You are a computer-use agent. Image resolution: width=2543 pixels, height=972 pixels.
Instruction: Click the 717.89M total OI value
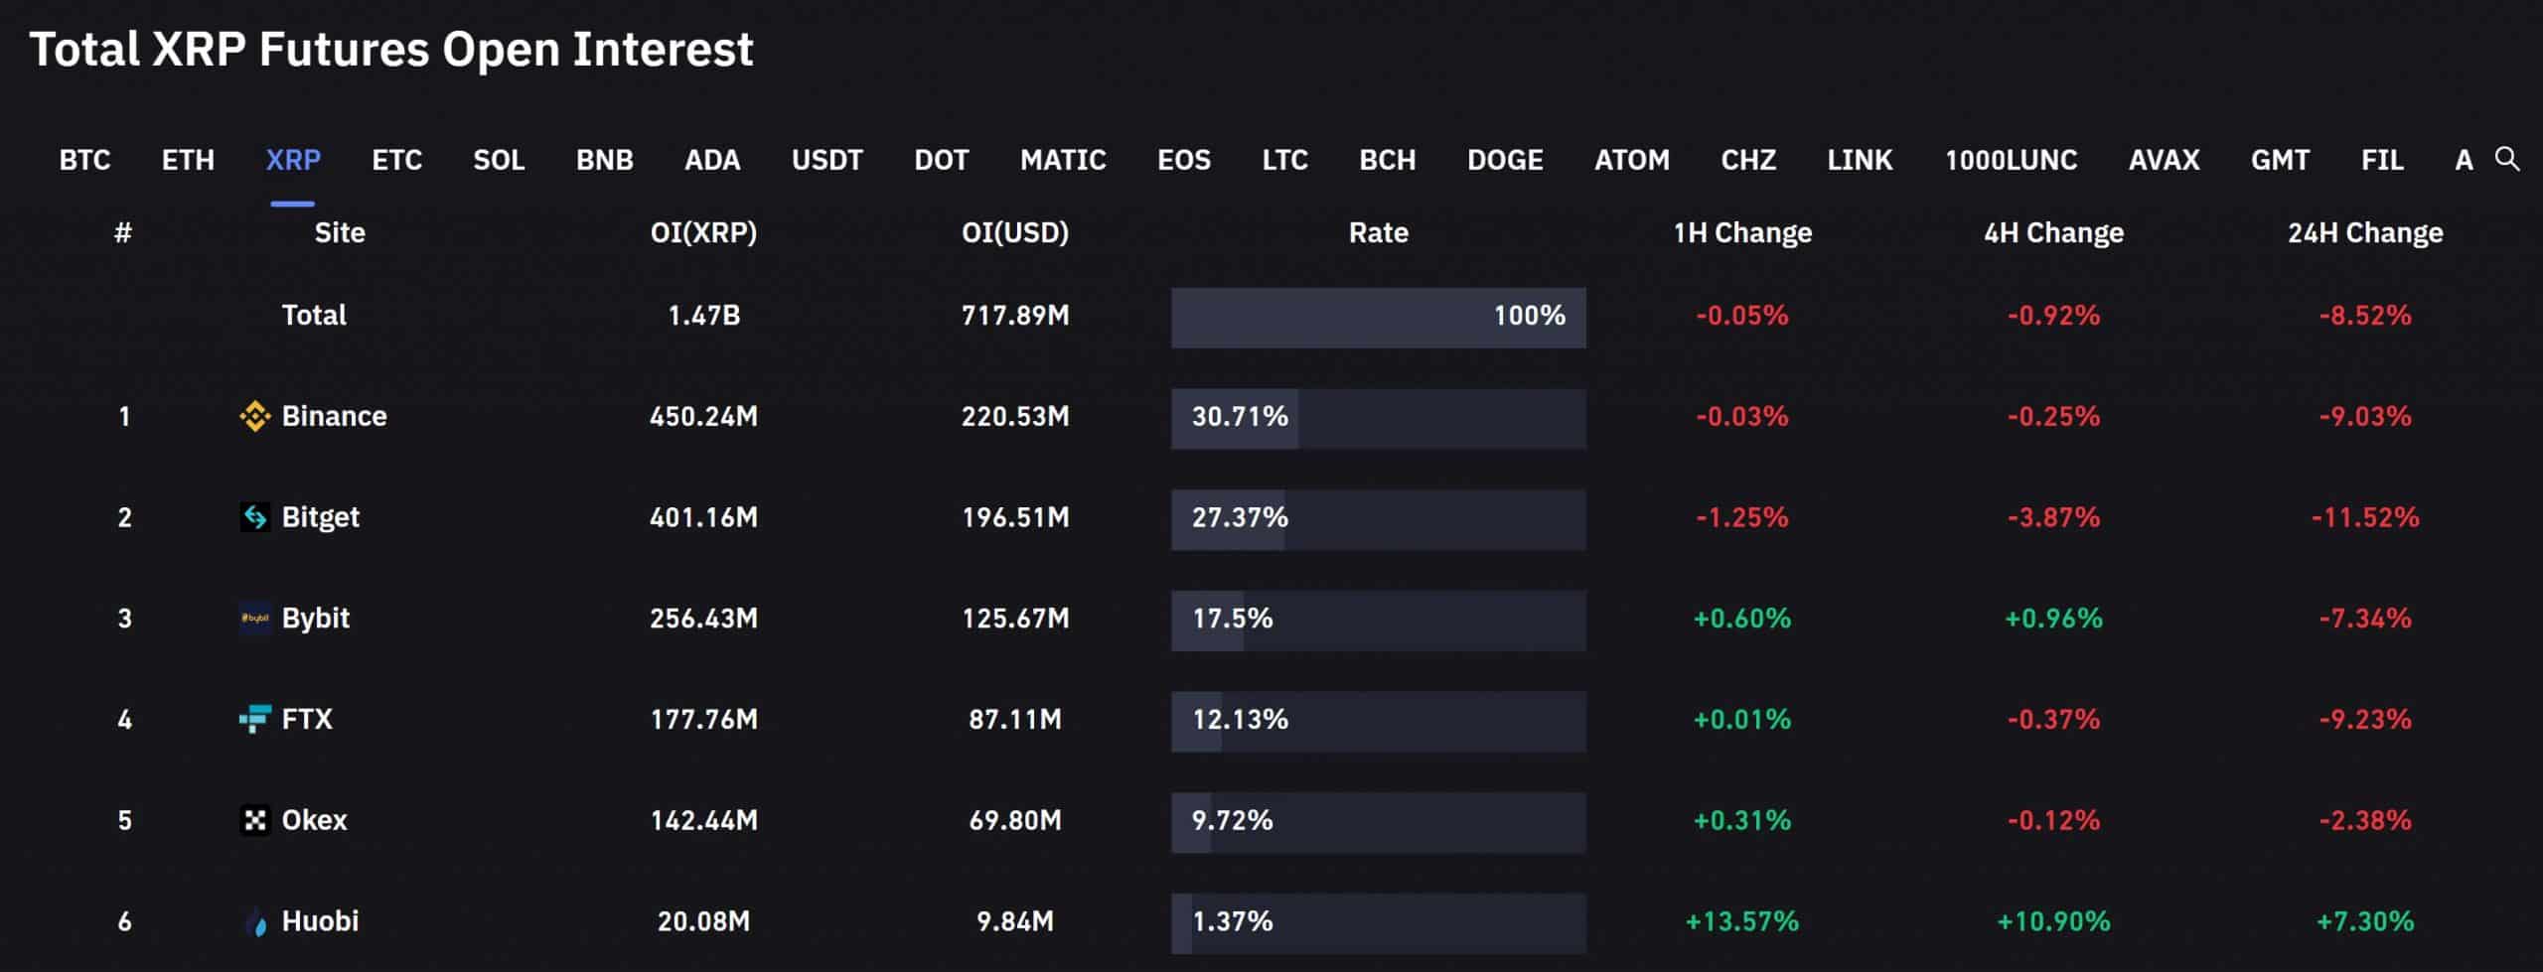point(1015,316)
